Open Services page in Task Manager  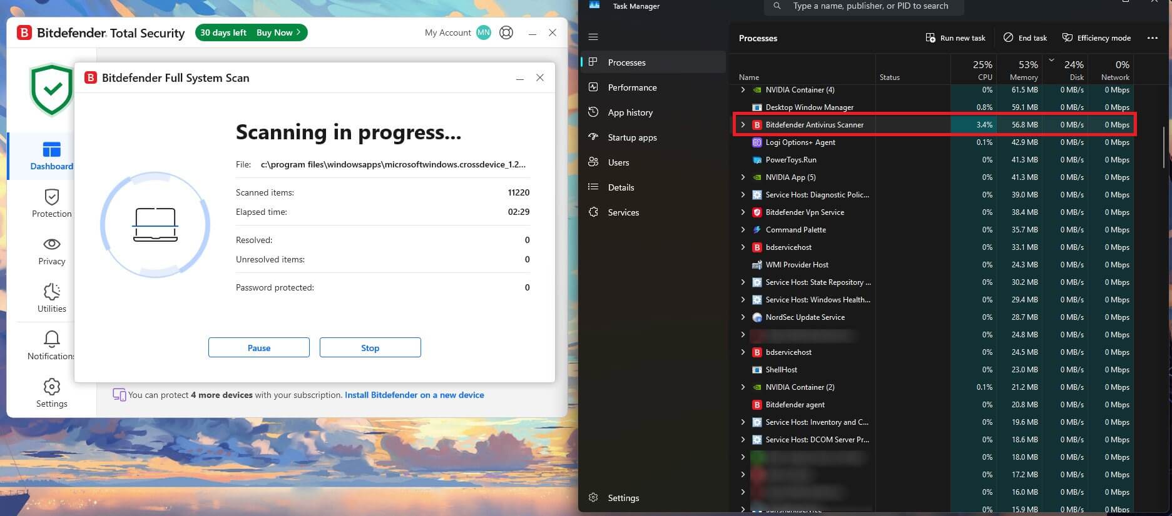[653, 212]
